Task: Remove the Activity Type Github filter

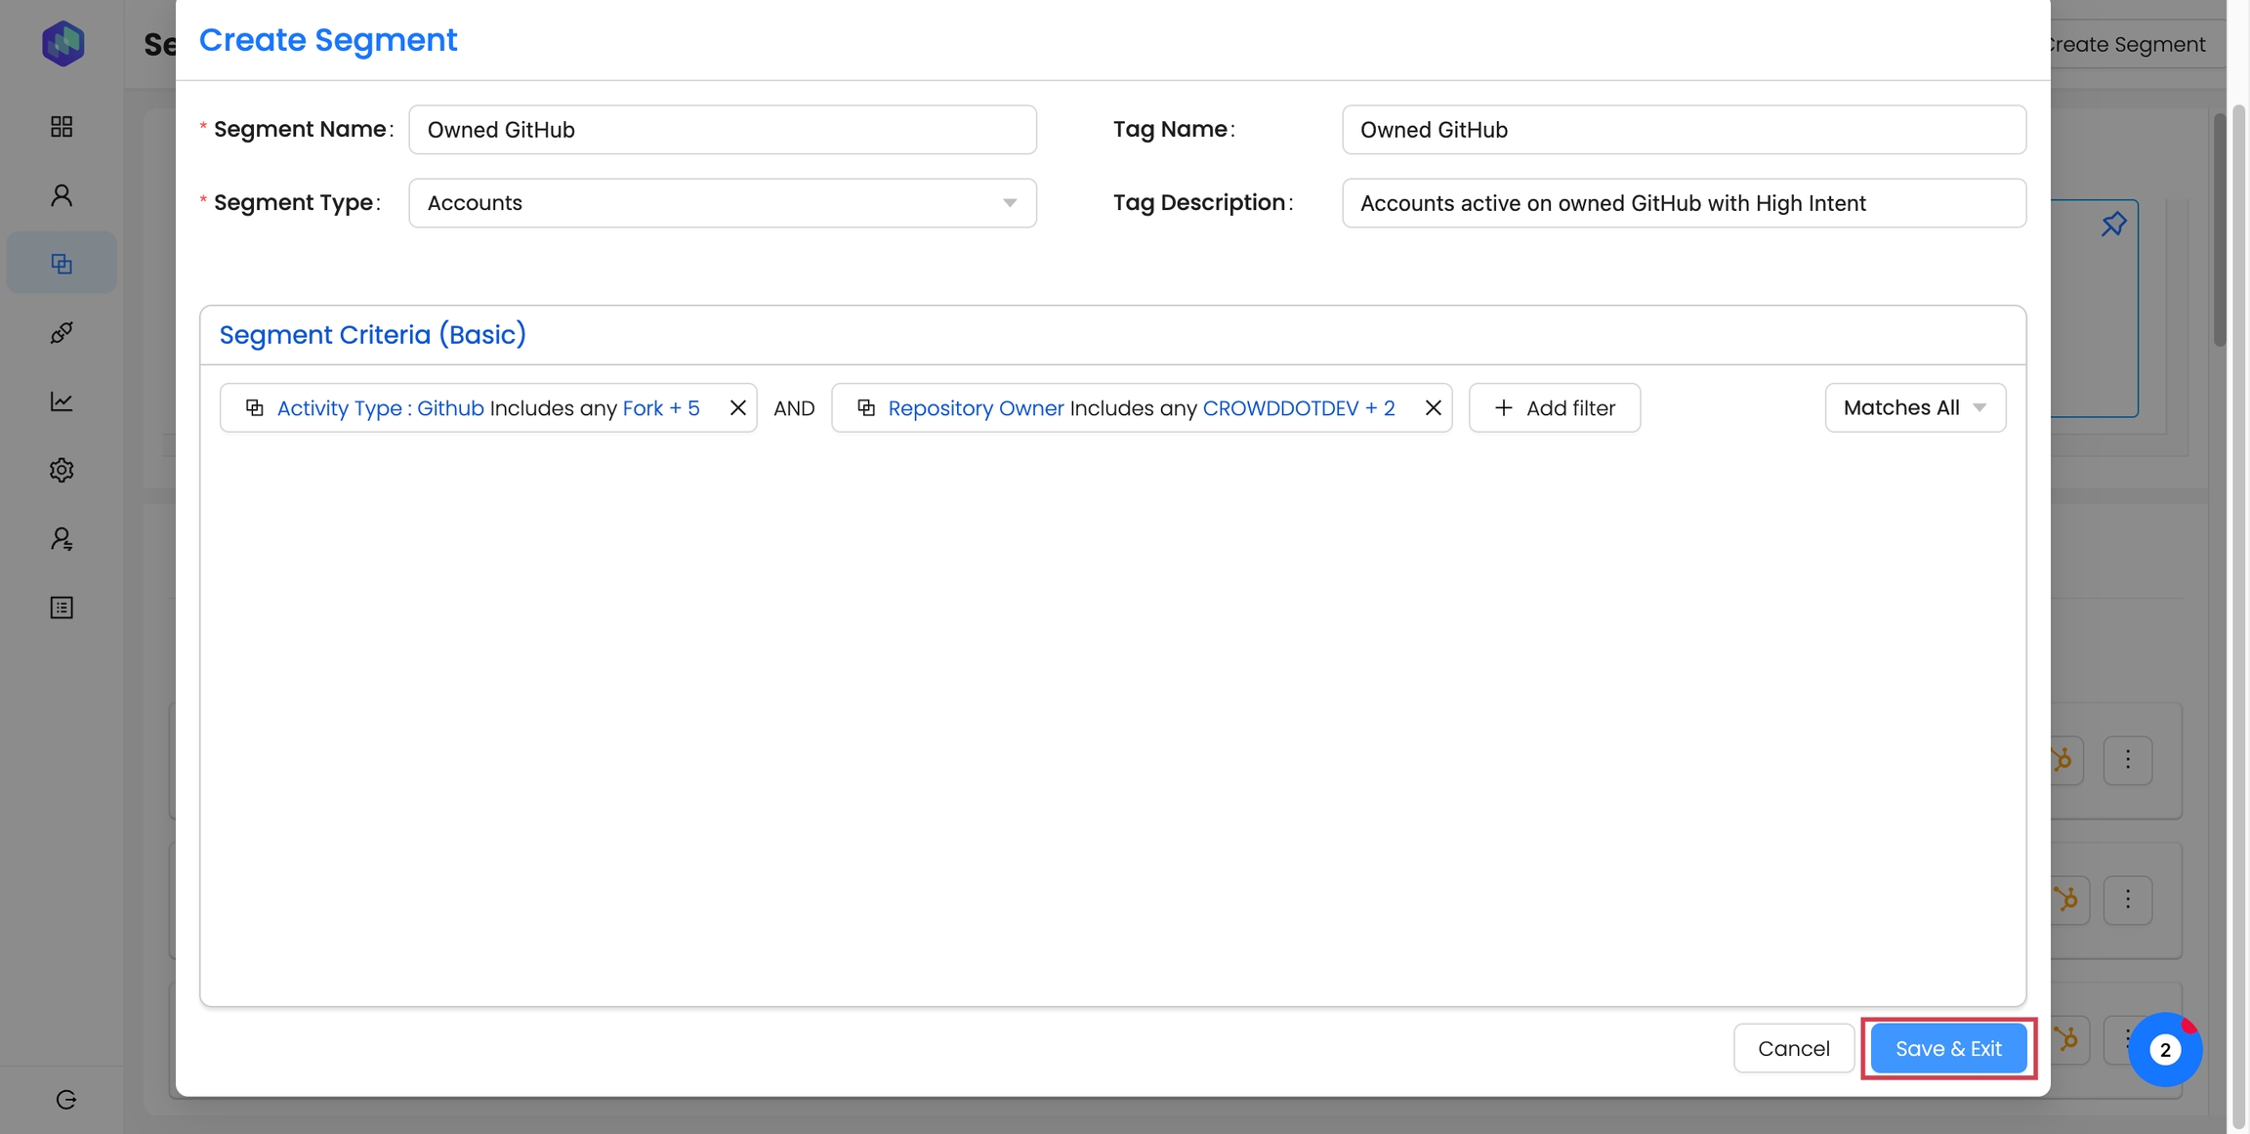Action: point(737,408)
